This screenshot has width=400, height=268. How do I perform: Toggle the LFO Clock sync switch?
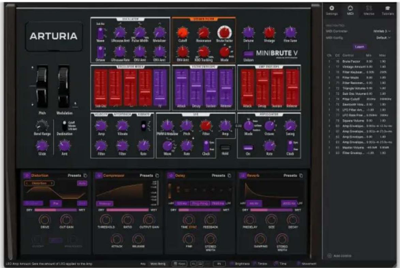coord(206,146)
